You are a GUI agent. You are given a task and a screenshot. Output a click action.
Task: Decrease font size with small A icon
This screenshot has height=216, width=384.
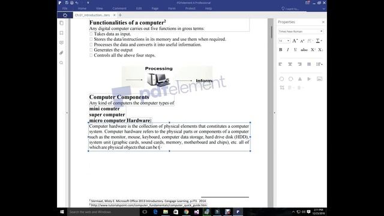tap(302, 41)
